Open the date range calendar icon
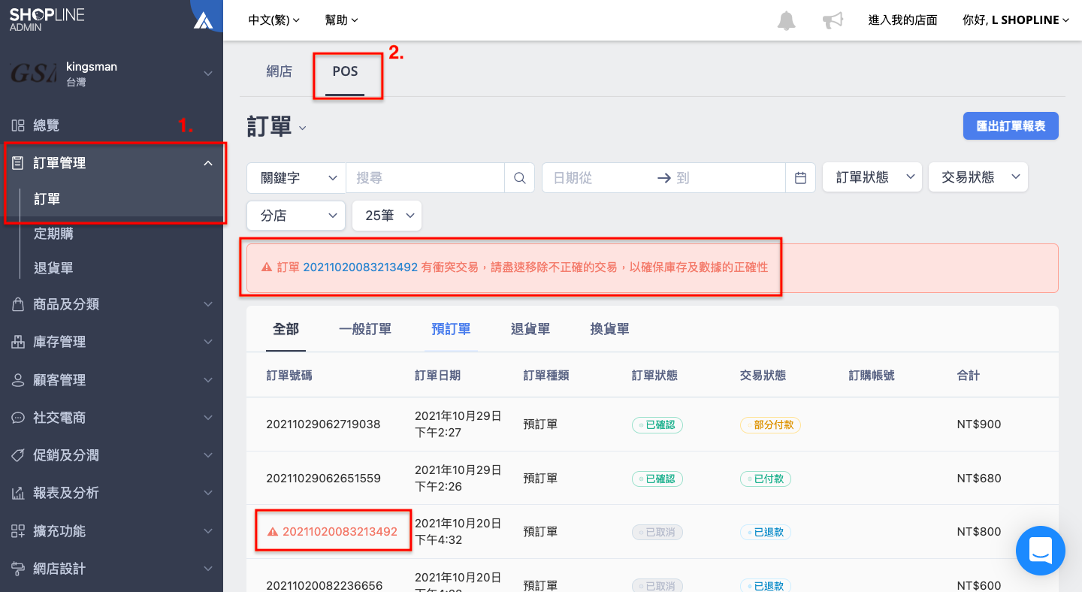 click(x=800, y=178)
